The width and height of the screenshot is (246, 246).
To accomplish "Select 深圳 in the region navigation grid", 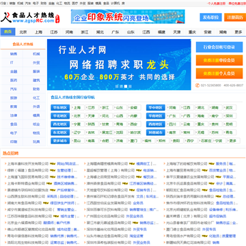I will (230, 116).
